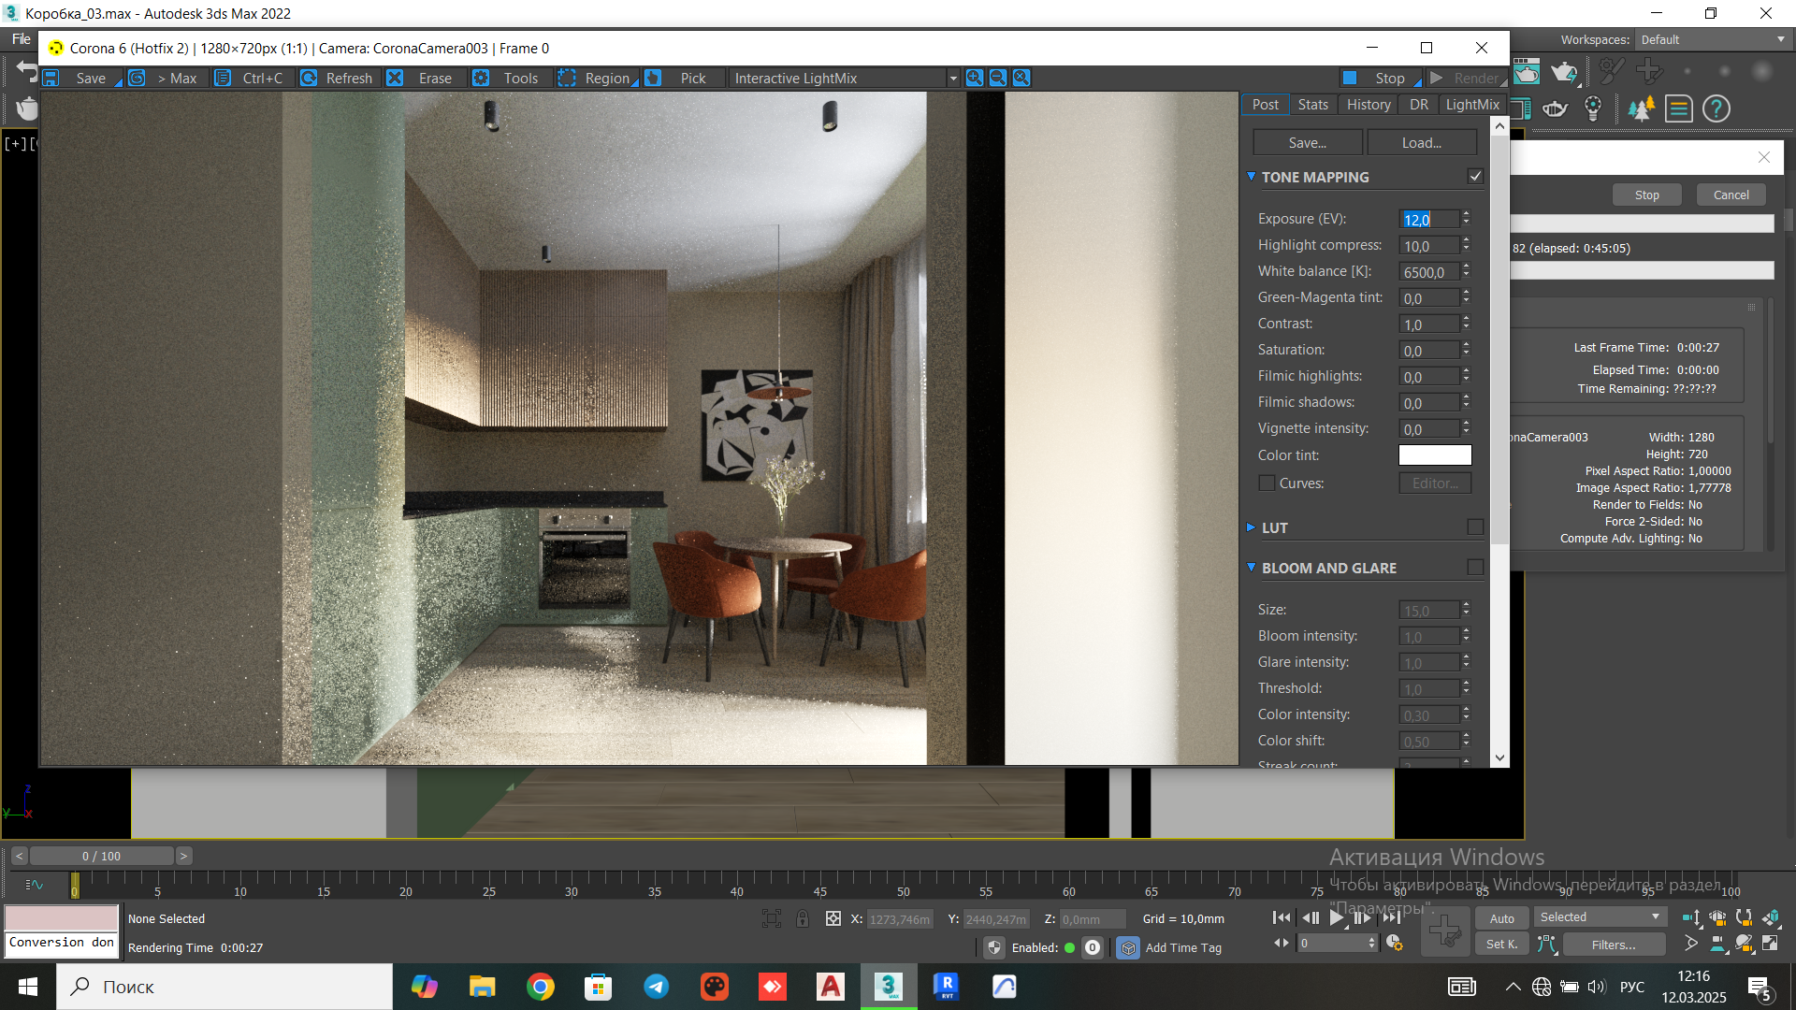This screenshot has width=1796, height=1010.
Task: Click the Exposure (EV) value field
Action: [x=1429, y=220]
